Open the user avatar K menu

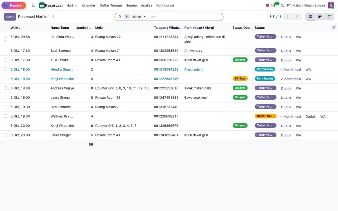pos(331,5)
